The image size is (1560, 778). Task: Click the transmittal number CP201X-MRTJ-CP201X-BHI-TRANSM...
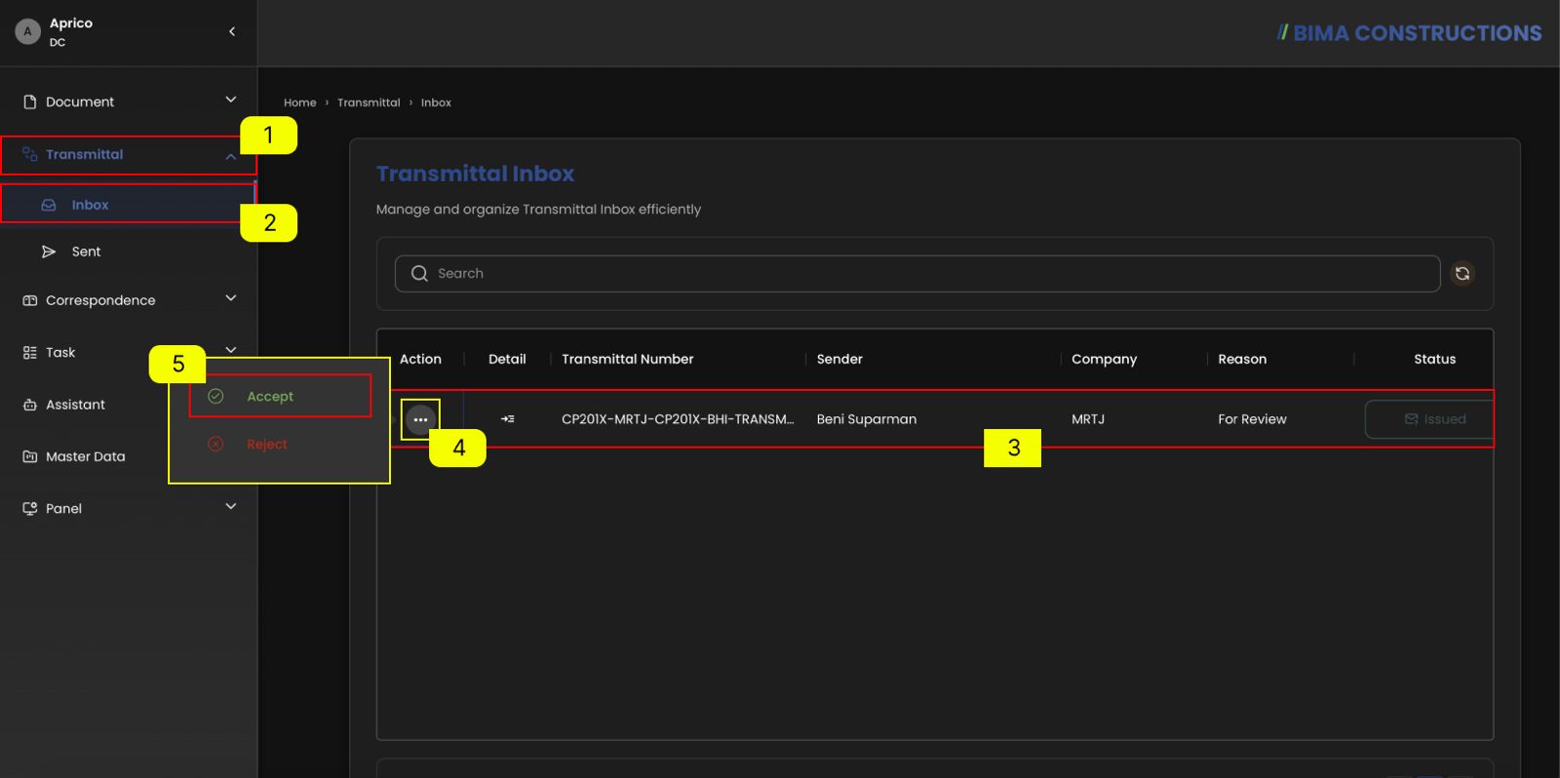coord(678,419)
